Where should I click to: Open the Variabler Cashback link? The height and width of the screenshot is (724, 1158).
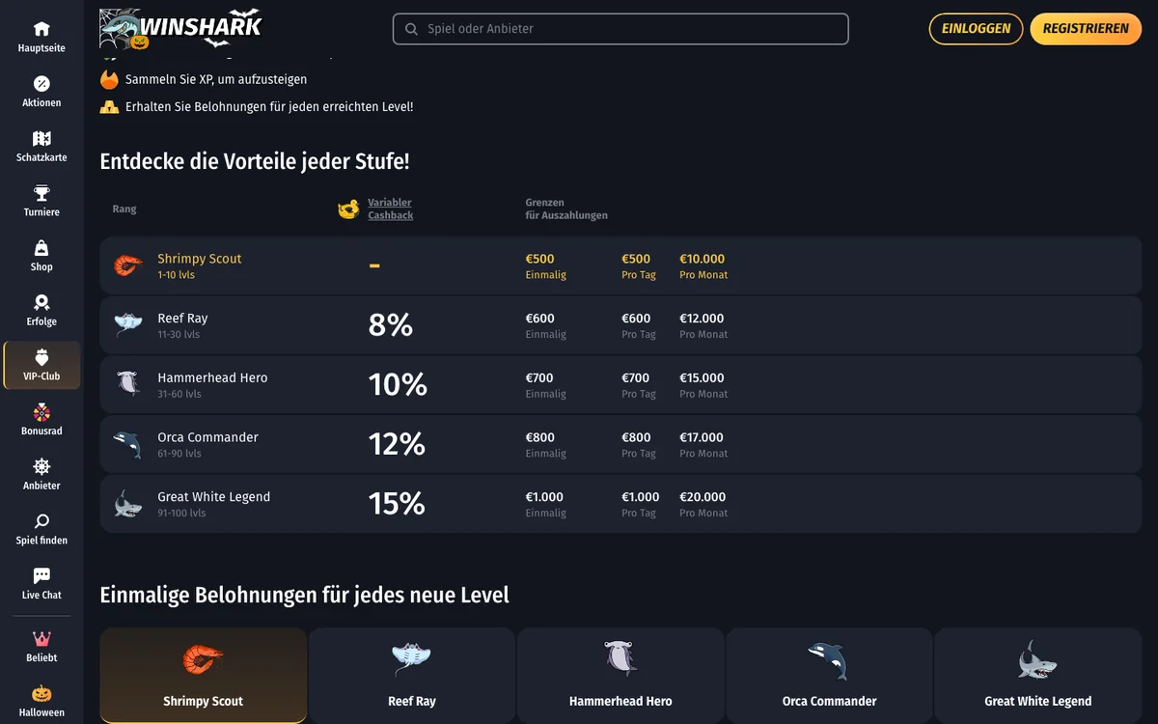pyautogui.click(x=390, y=209)
